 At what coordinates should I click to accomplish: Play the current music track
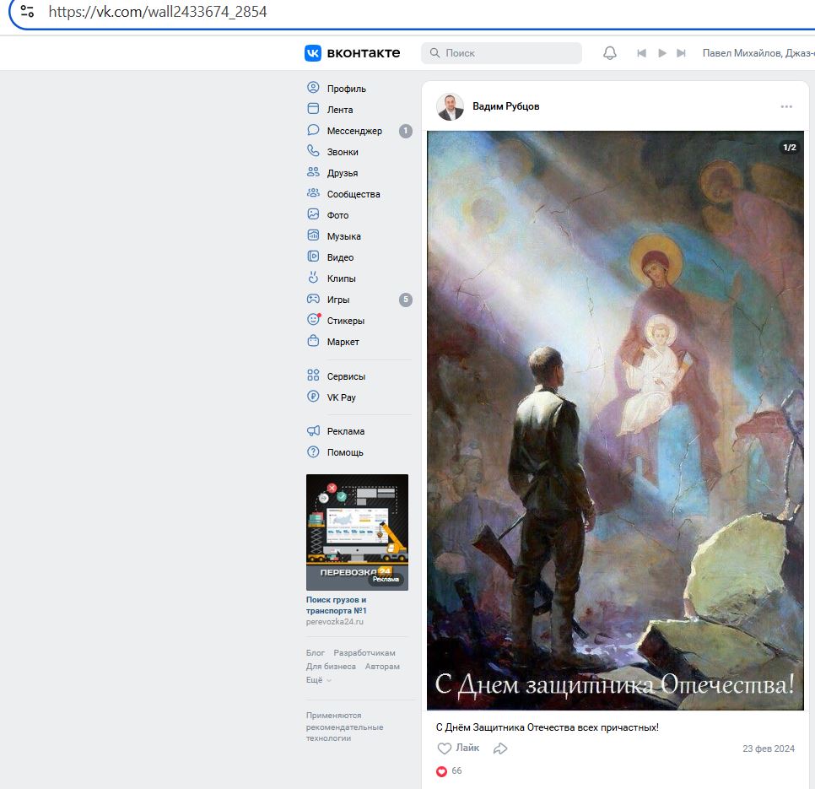[661, 53]
